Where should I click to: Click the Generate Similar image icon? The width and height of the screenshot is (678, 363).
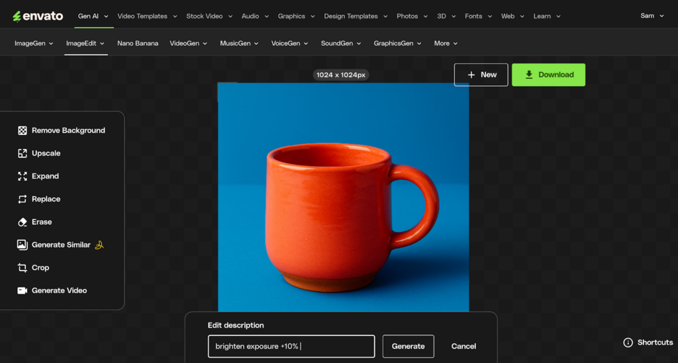(23, 245)
